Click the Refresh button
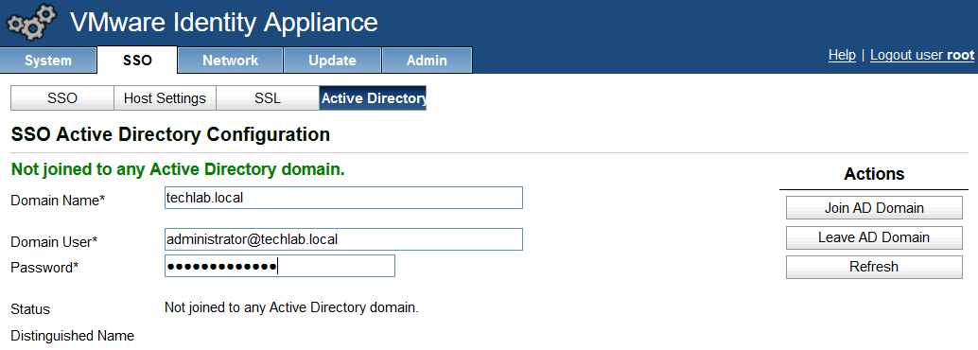The image size is (978, 350). pyautogui.click(x=874, y=267)
